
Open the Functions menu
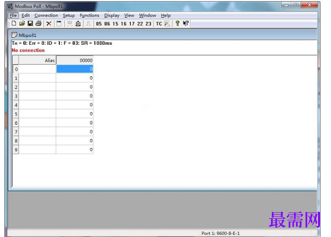coord(89,15)
